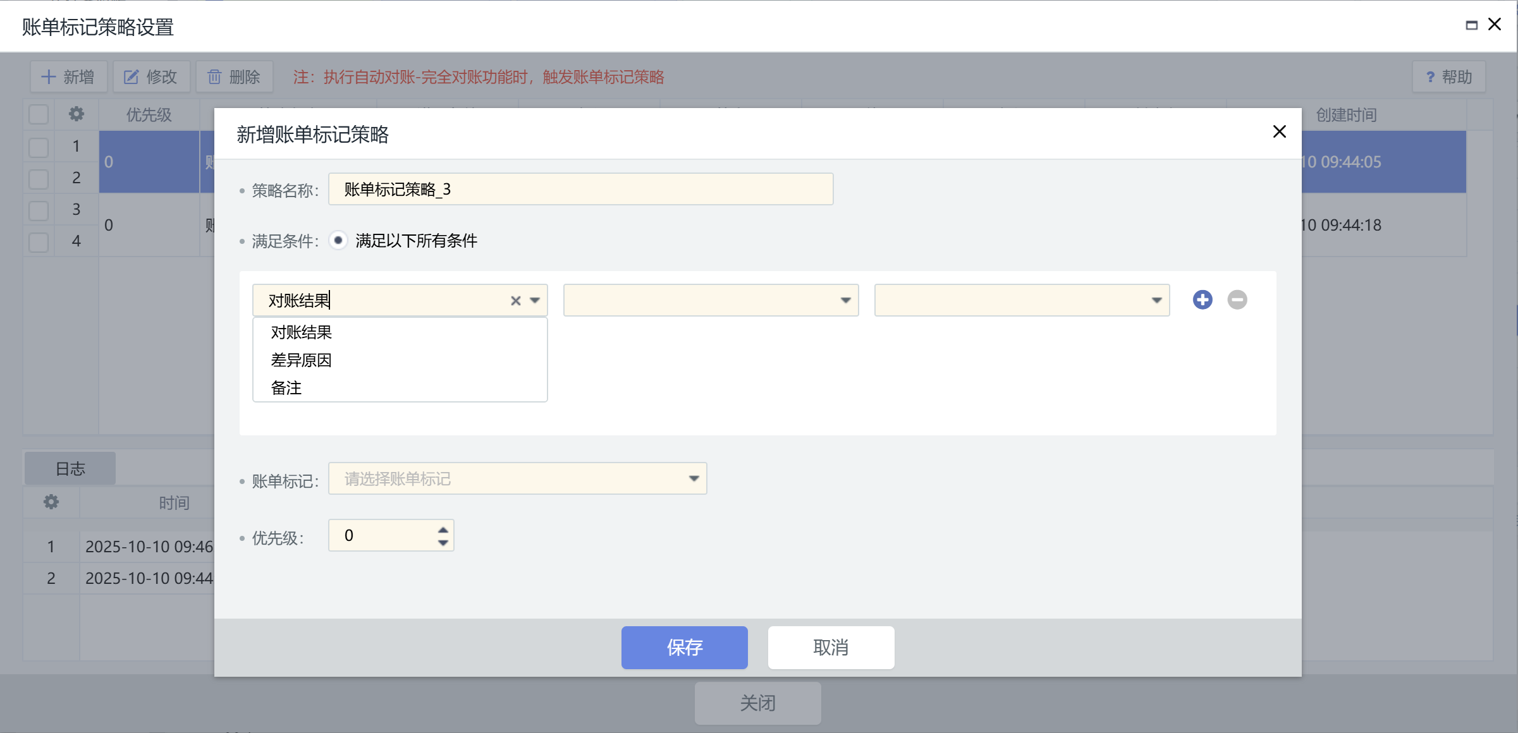Click the 帮助 question mark button

click(x=1448, y=77)
